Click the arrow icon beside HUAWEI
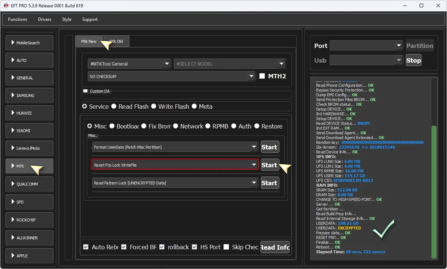The height and width of the screenshot is (269, 447). coord(13,113)
